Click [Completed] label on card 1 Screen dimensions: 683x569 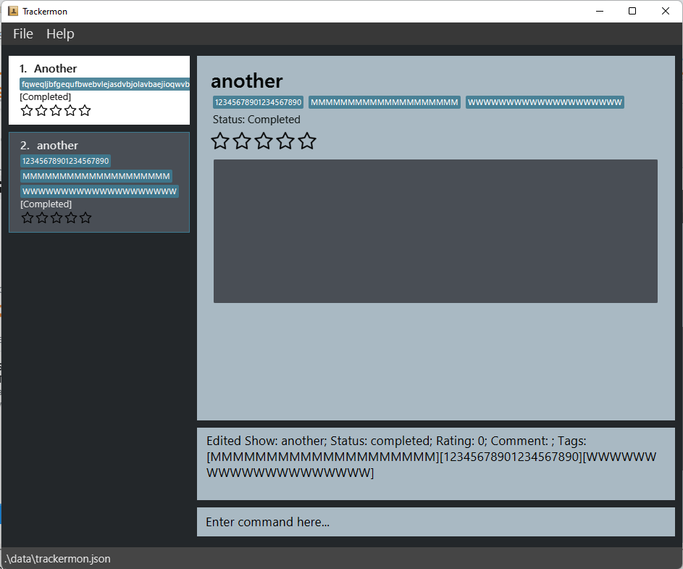(46, 97)
